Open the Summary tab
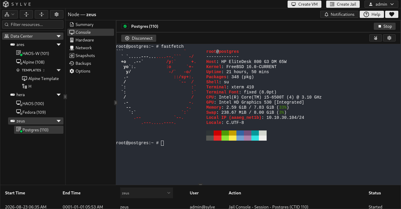The width and height of the screenshot is (401, 209). point(91,24)
